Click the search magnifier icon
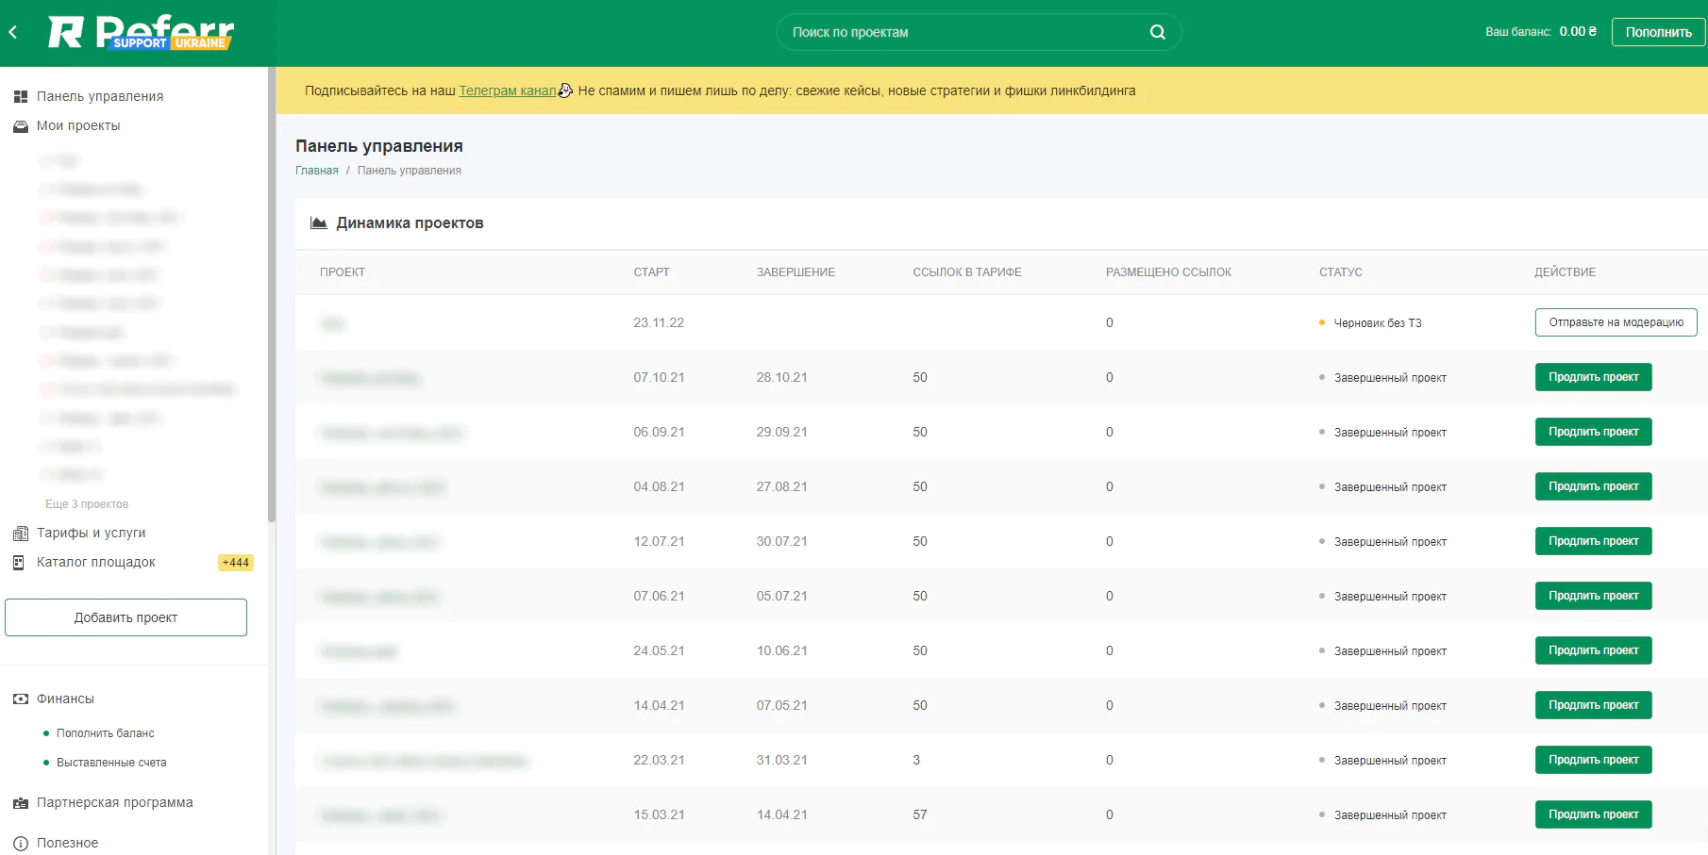Viewport: 1708px width, 855px height. [x=1157, y=32]
